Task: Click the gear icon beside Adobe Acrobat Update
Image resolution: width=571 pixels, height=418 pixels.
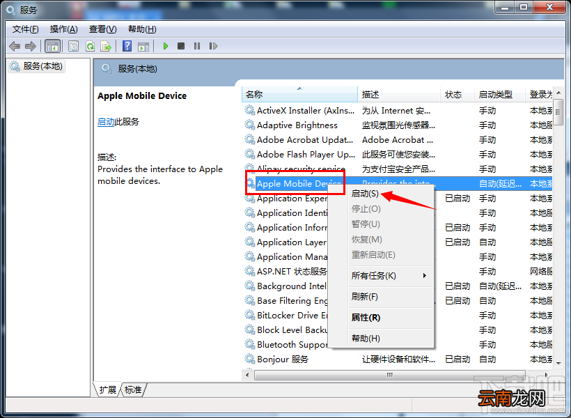Action: click(249, 139)
